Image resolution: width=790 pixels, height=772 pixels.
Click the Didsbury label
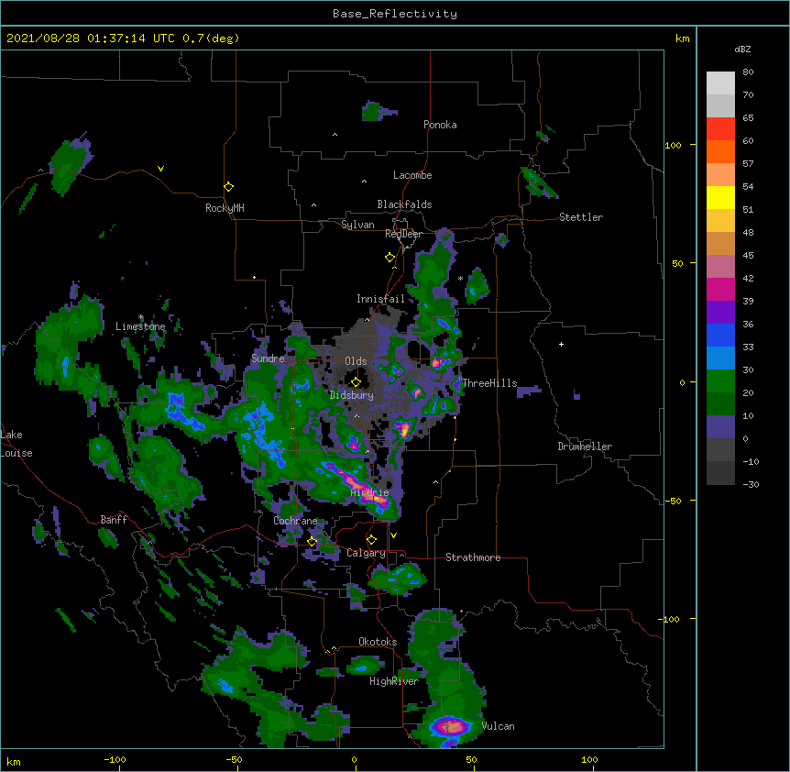tap(352, 395)
